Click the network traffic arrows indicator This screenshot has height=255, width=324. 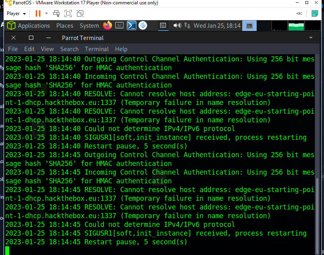tap(187, 25)
